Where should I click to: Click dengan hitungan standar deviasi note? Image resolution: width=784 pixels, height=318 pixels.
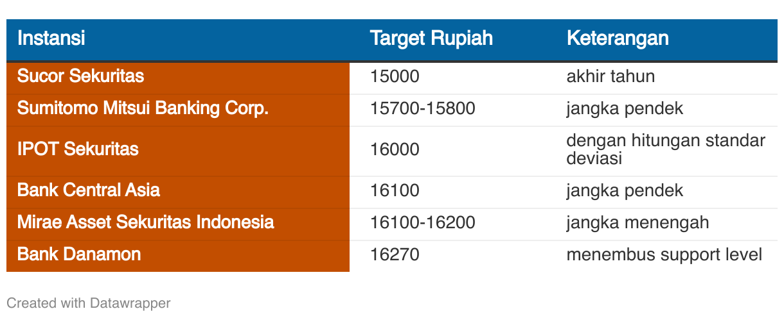[x=666, y=149]
